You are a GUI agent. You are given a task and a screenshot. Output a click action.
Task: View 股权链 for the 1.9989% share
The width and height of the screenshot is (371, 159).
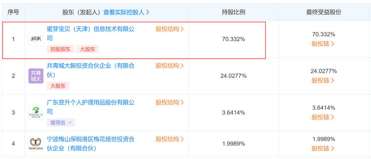[x=323, y=149]
